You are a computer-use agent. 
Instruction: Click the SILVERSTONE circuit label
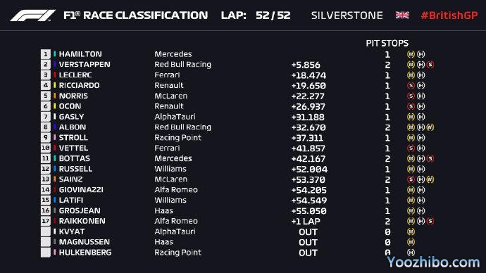(x=347, y=15)
